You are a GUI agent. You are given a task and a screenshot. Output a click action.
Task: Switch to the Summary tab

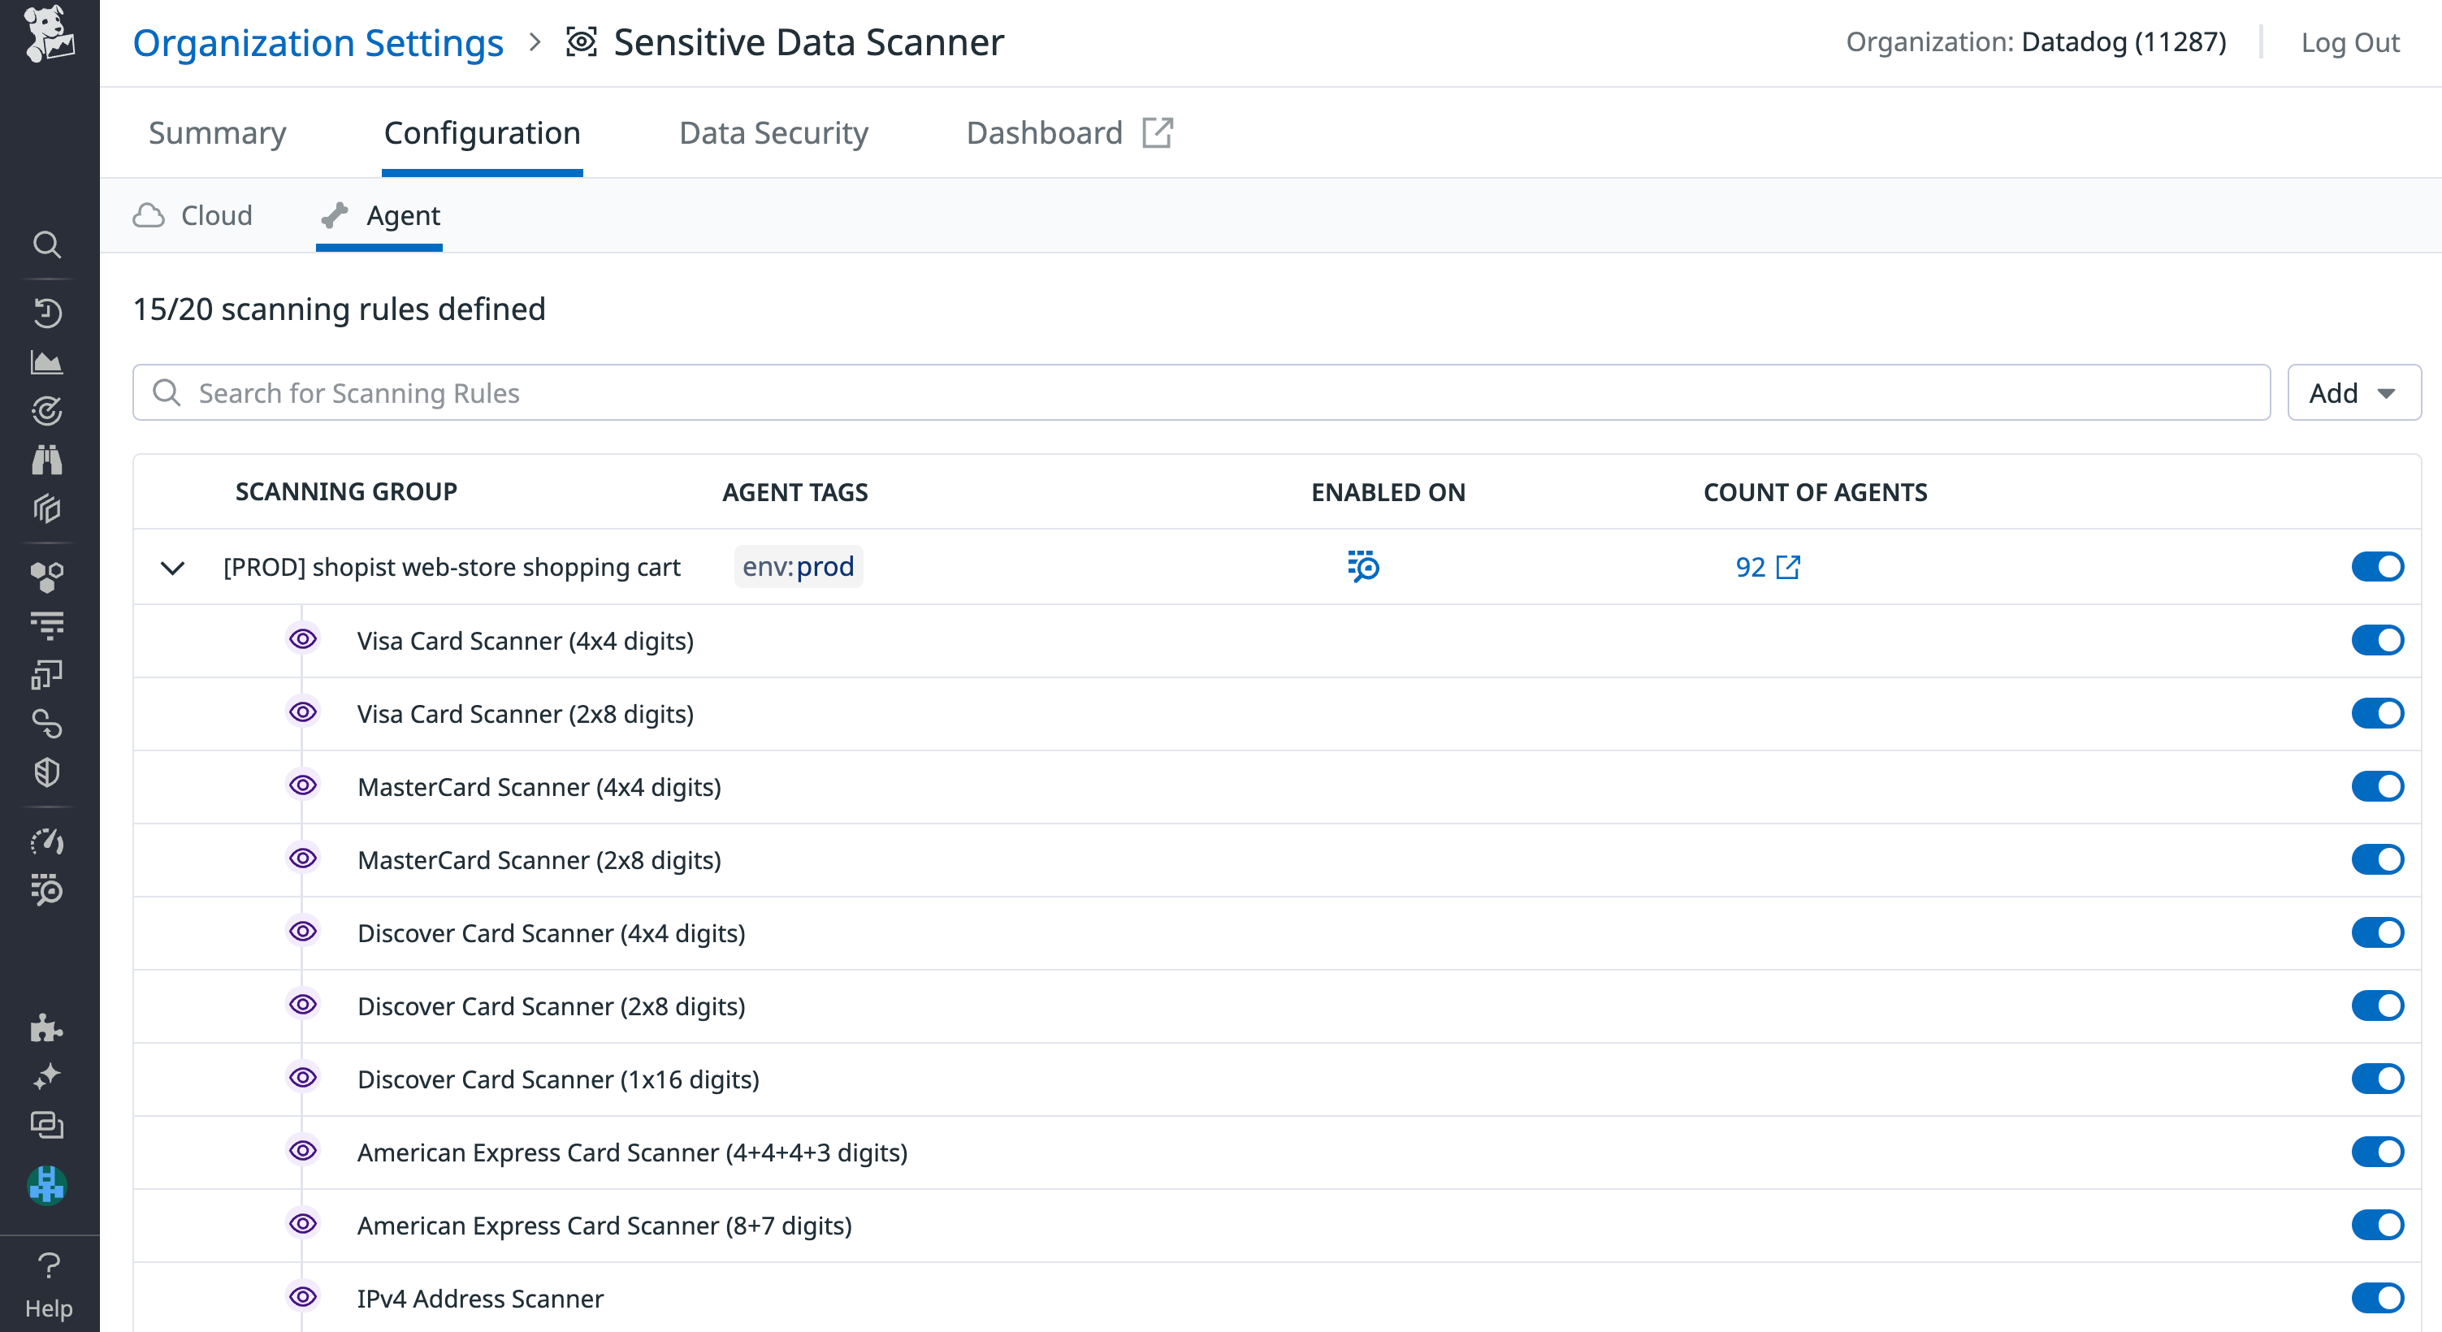point(217,132)
